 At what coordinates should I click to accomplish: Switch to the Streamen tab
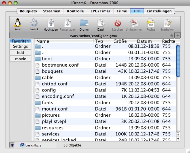pyautogui.click(x=52, y=11)
